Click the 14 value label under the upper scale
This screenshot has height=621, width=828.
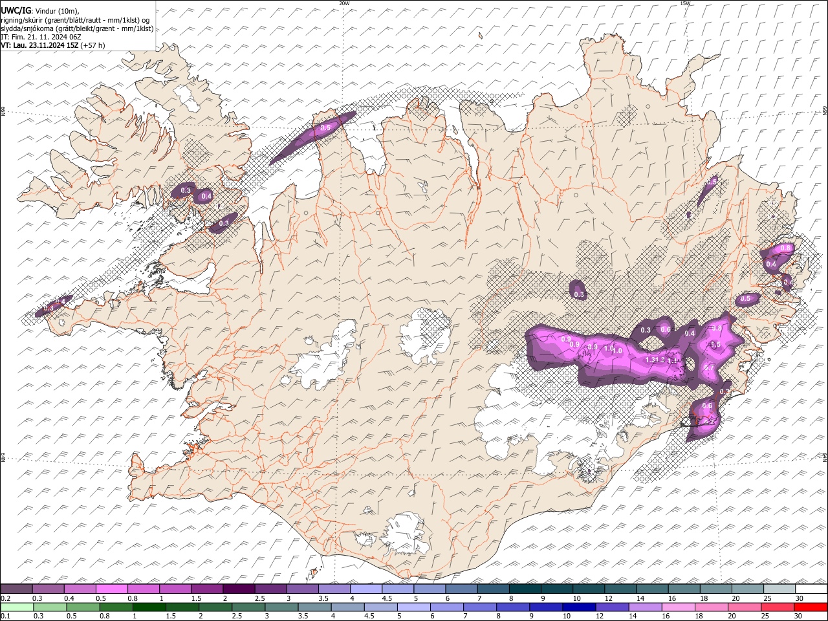click(640, 598)
